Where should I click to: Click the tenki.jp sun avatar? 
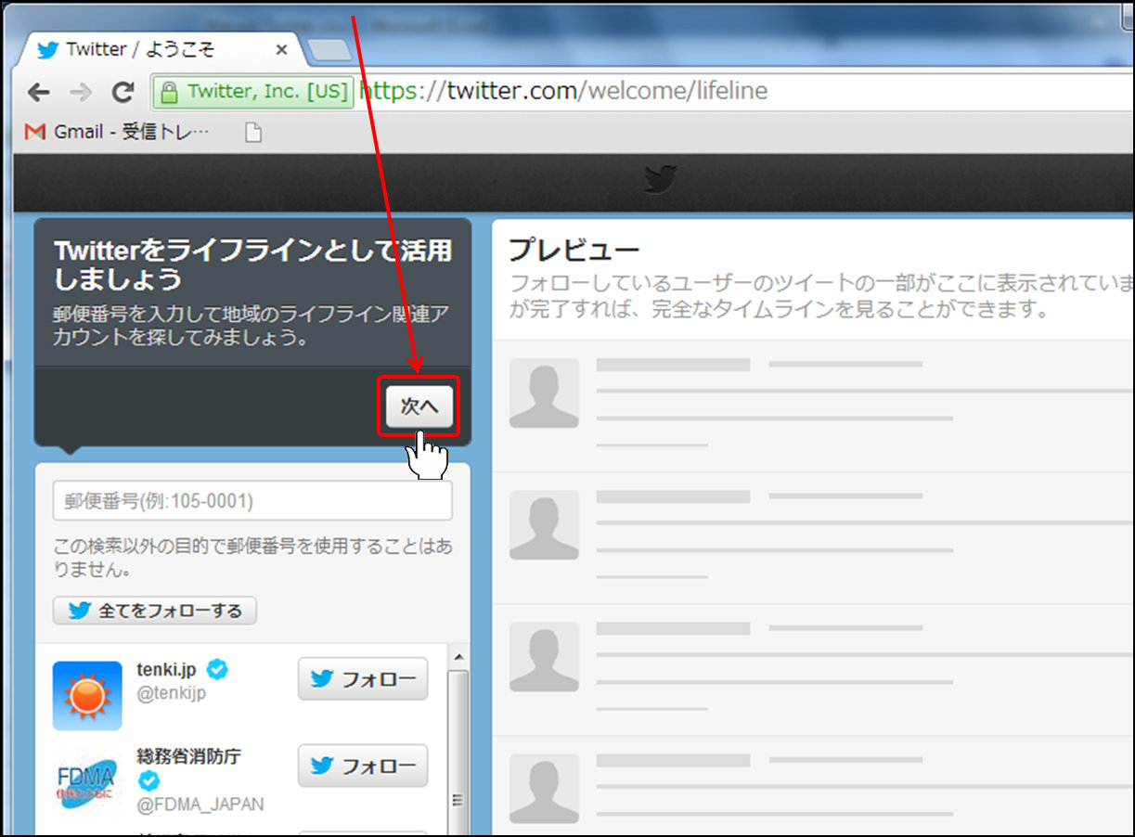point(87,695)
